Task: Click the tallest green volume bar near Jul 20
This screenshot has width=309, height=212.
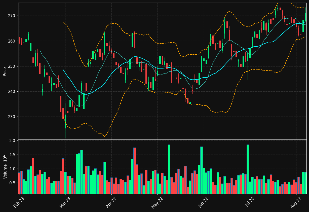Action: [248, 169]
